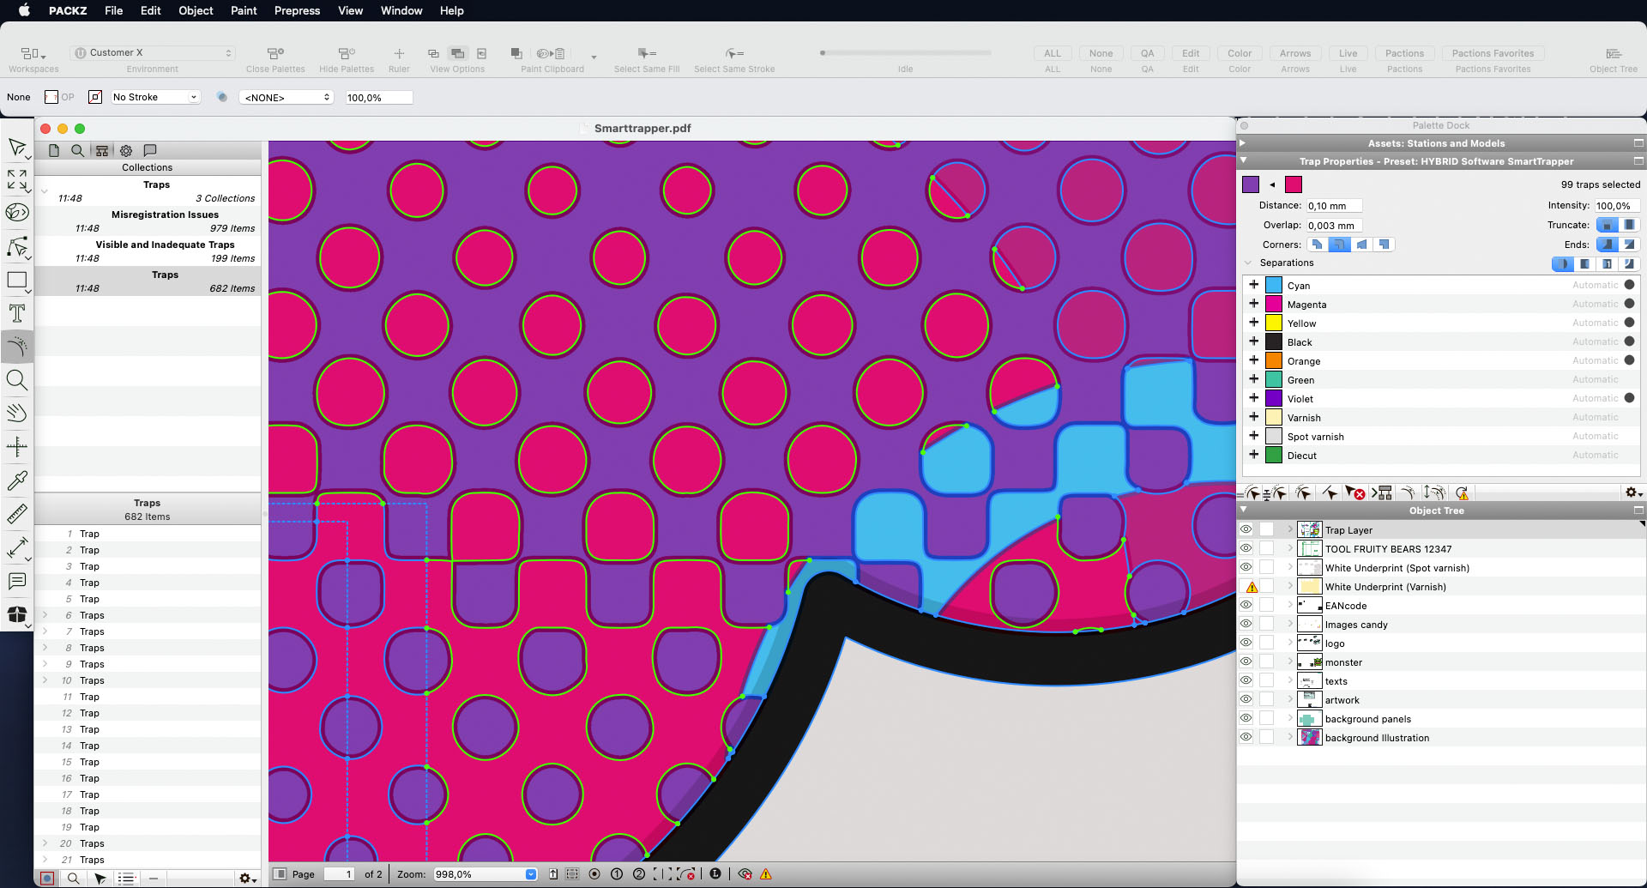The height and width of the screenshot is (888, 1647).
Task: Click the Magenta separation color swatch
Action: (1274, 305)
